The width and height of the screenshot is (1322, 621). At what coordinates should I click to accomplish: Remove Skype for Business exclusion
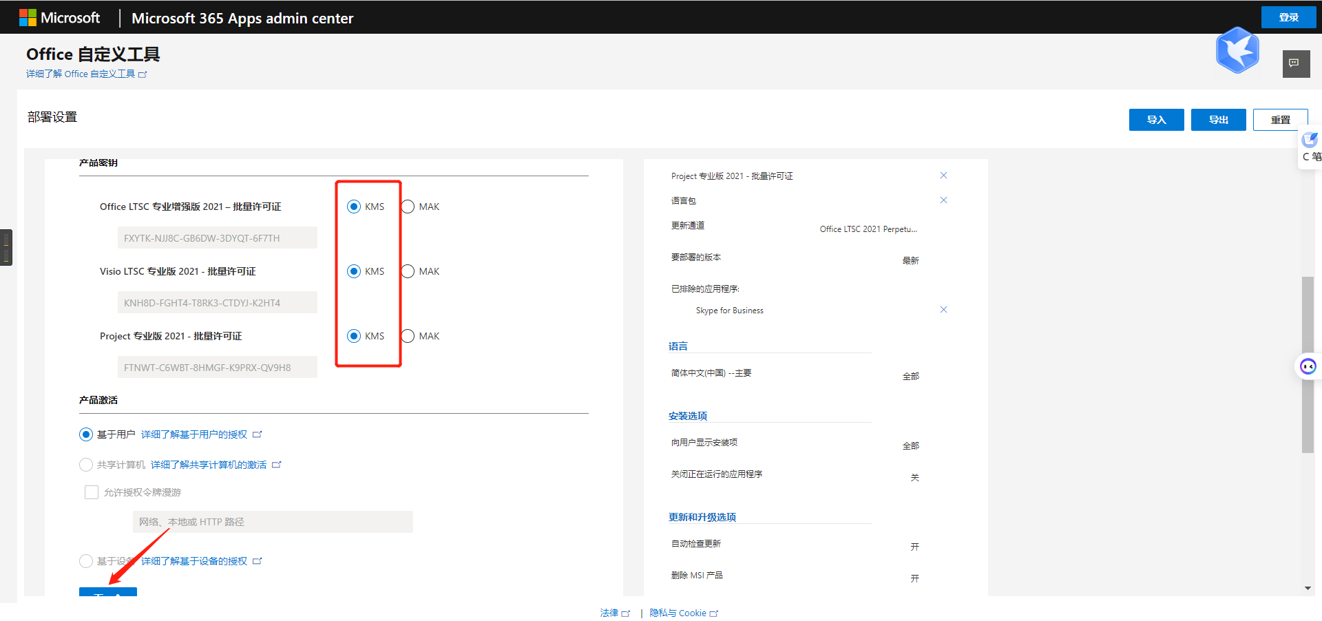click(x=943, y=310)
